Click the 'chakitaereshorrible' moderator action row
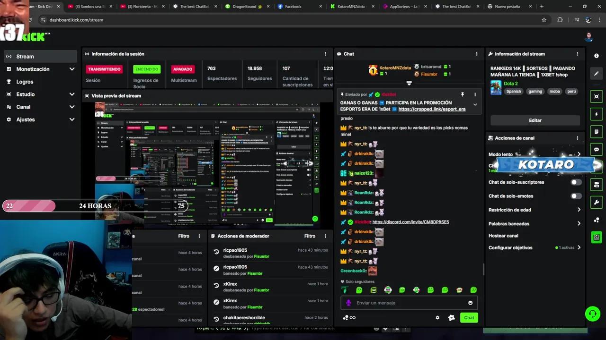 tap(270, 320)
